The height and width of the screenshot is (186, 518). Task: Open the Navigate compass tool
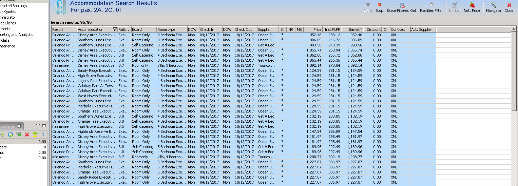tap(493, 7)
